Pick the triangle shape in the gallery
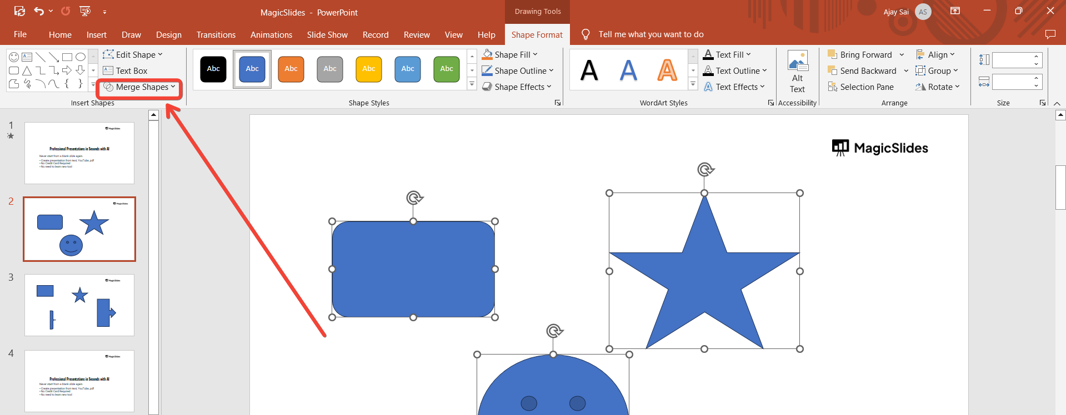This screenshot has height=415, width=1066. pyautogui.click(x=27, y=70)
